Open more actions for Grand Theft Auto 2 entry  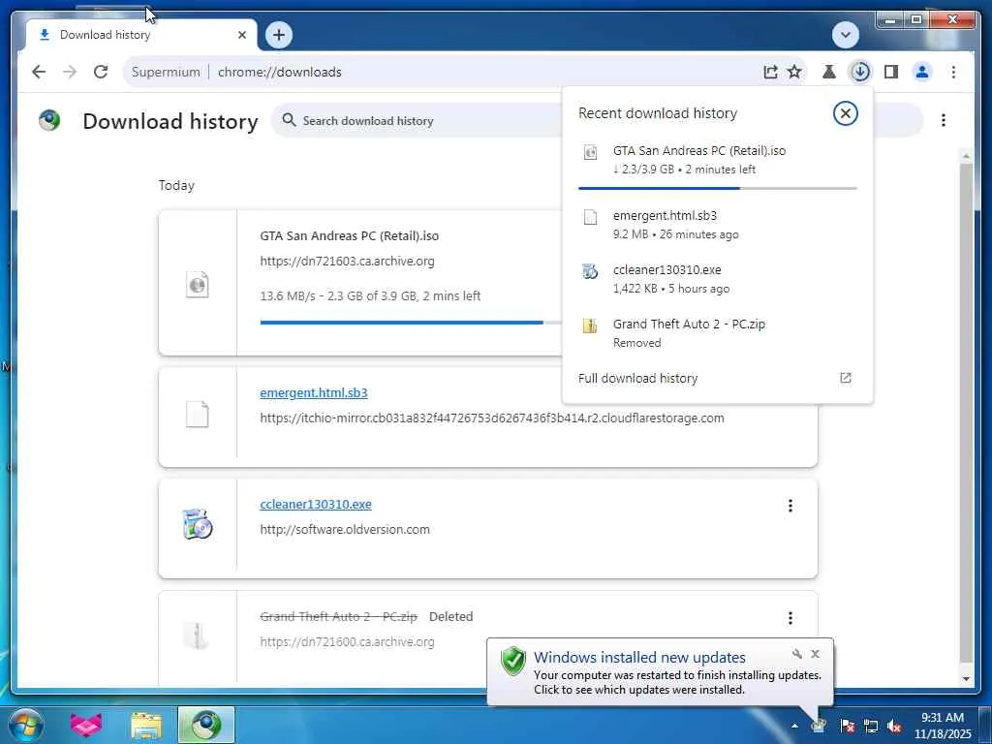[x=790, y=618]
